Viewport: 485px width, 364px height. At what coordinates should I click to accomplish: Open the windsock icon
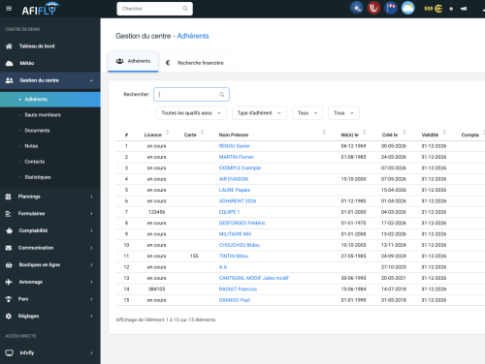[x=391, y=8]
